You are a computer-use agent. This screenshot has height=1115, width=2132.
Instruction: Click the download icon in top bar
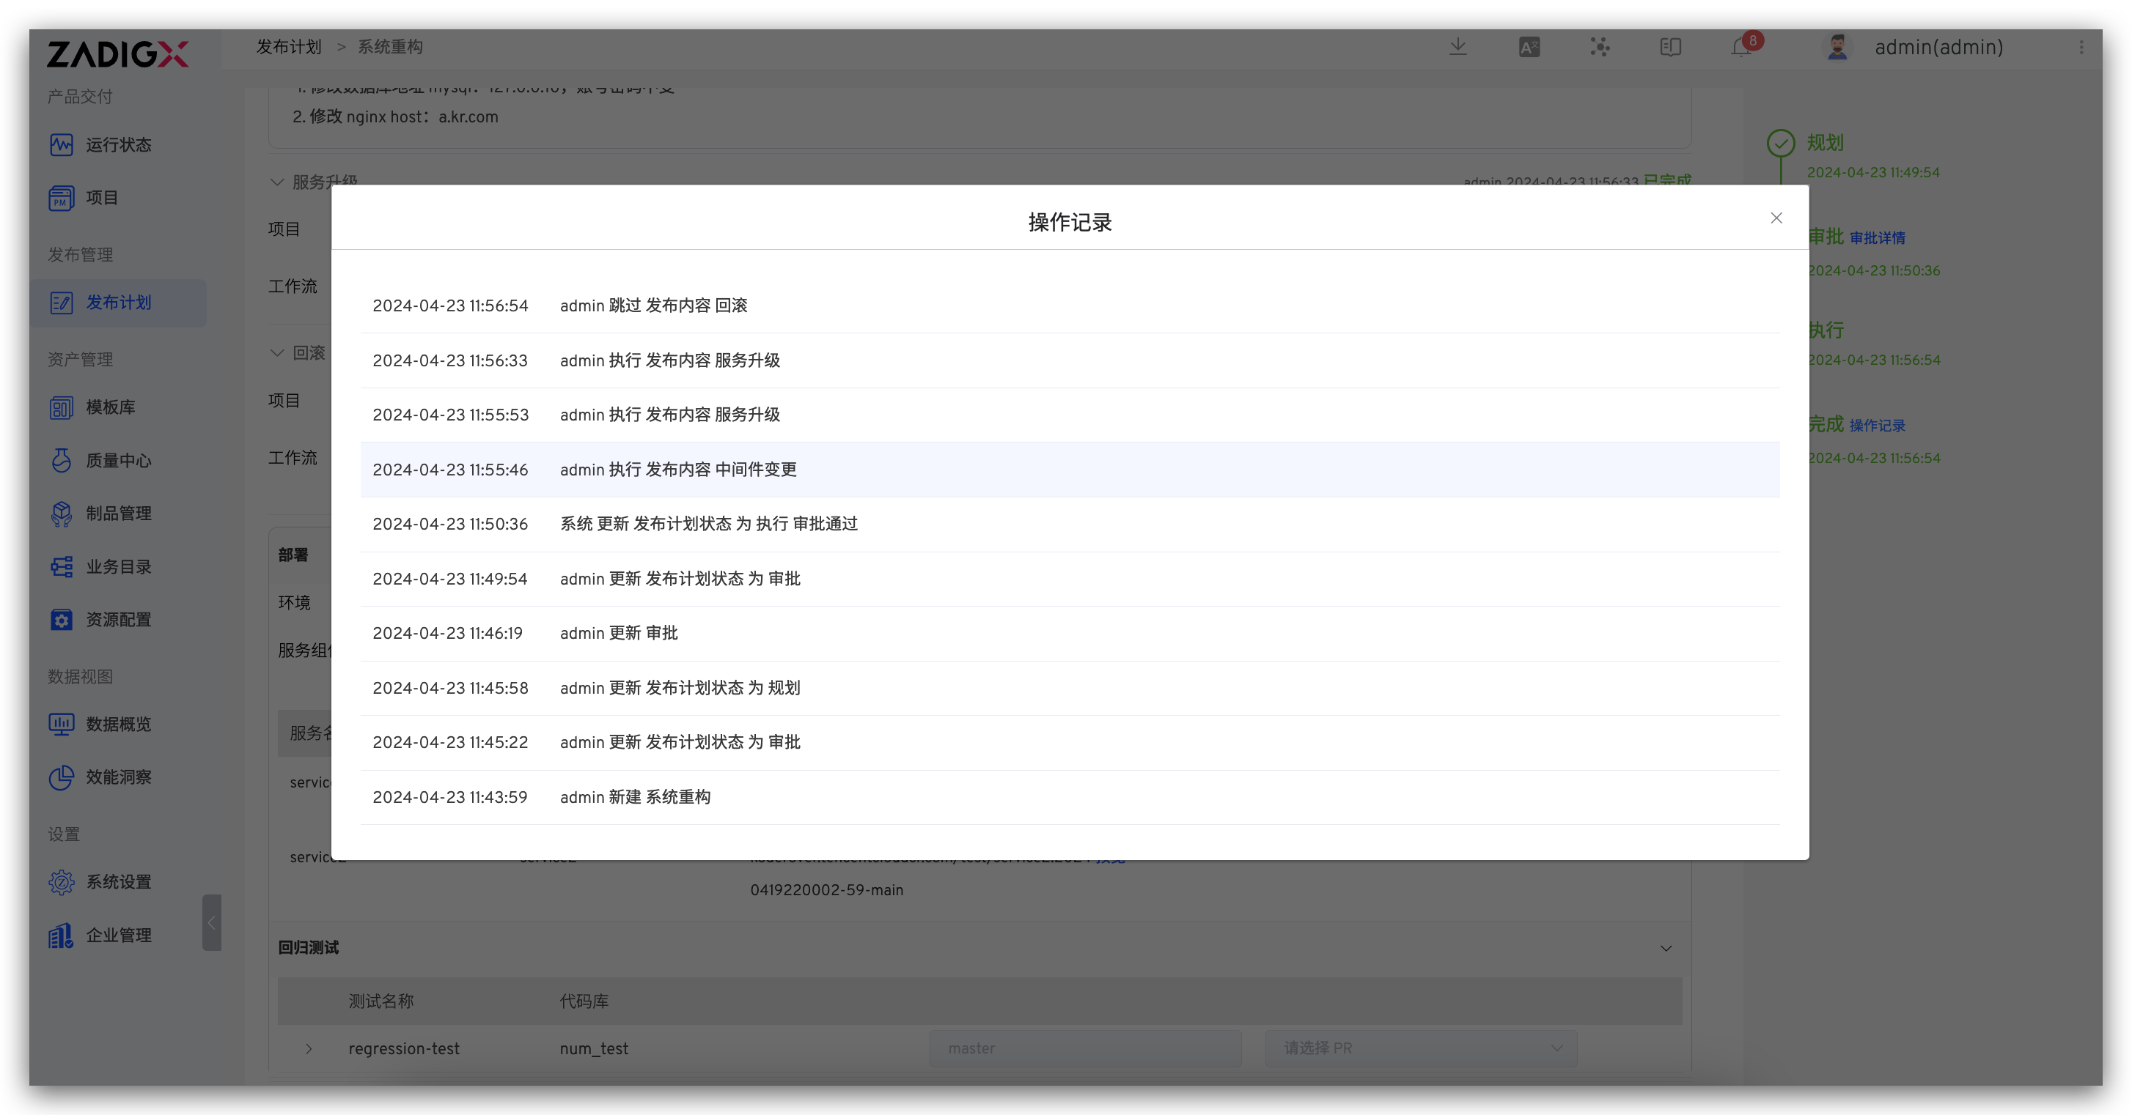point(1458,47)
